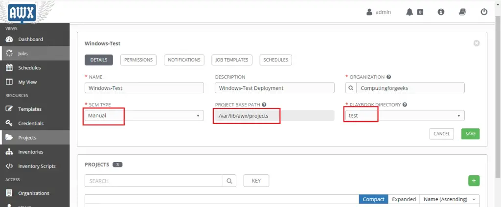Screen dimensions: 501x207
Task: Open the documentation book icon
Action: 462,12
